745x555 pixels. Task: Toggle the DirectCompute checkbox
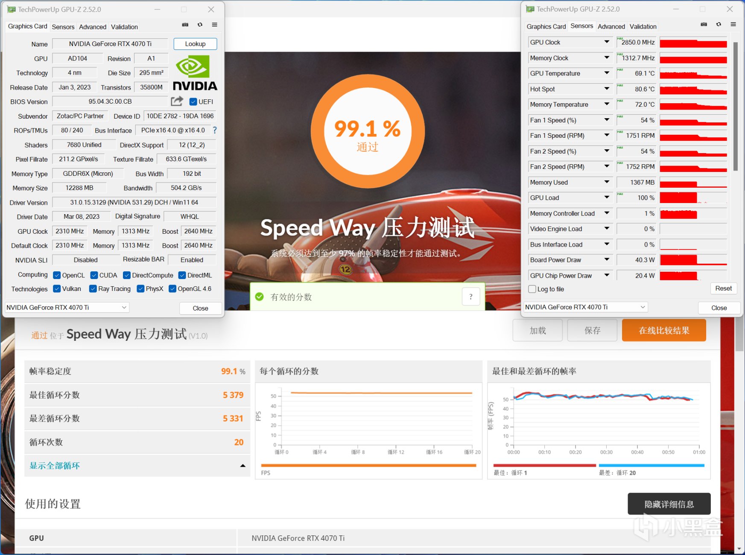[x=127, y=275]
